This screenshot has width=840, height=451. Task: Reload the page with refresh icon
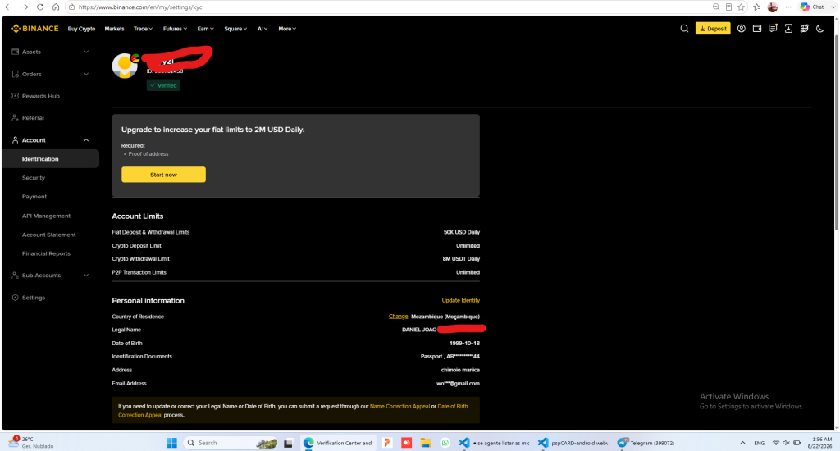[40, 7]
